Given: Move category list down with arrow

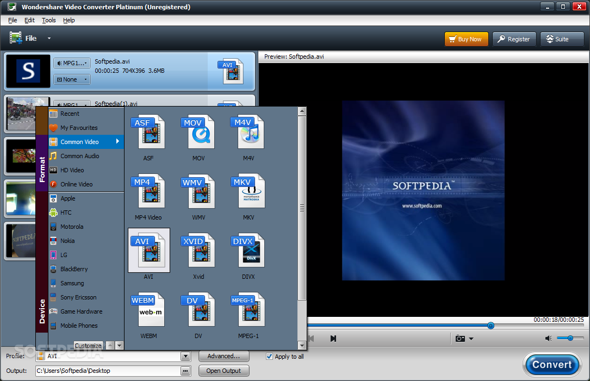Looking at the screenshot, I should [119, 345].
